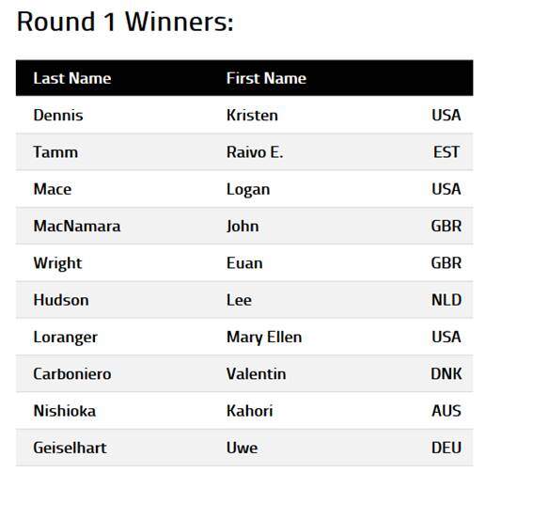
Task: Click the last name Dennis
Action: click(58, 115)
